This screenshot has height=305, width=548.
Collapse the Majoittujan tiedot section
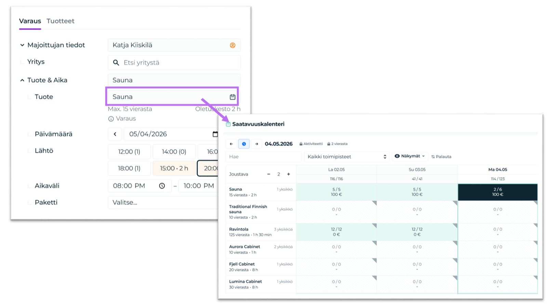click(22, 45)
